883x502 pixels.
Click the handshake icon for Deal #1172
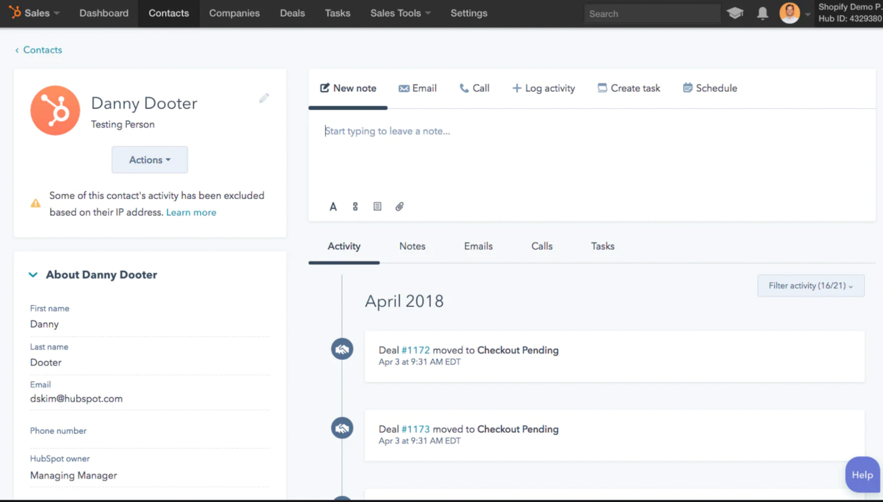(342, 349)
